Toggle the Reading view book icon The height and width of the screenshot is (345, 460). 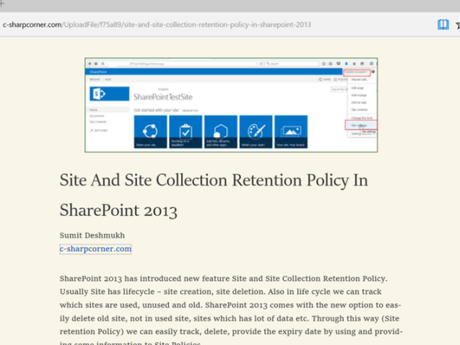(x=443, y=24)
